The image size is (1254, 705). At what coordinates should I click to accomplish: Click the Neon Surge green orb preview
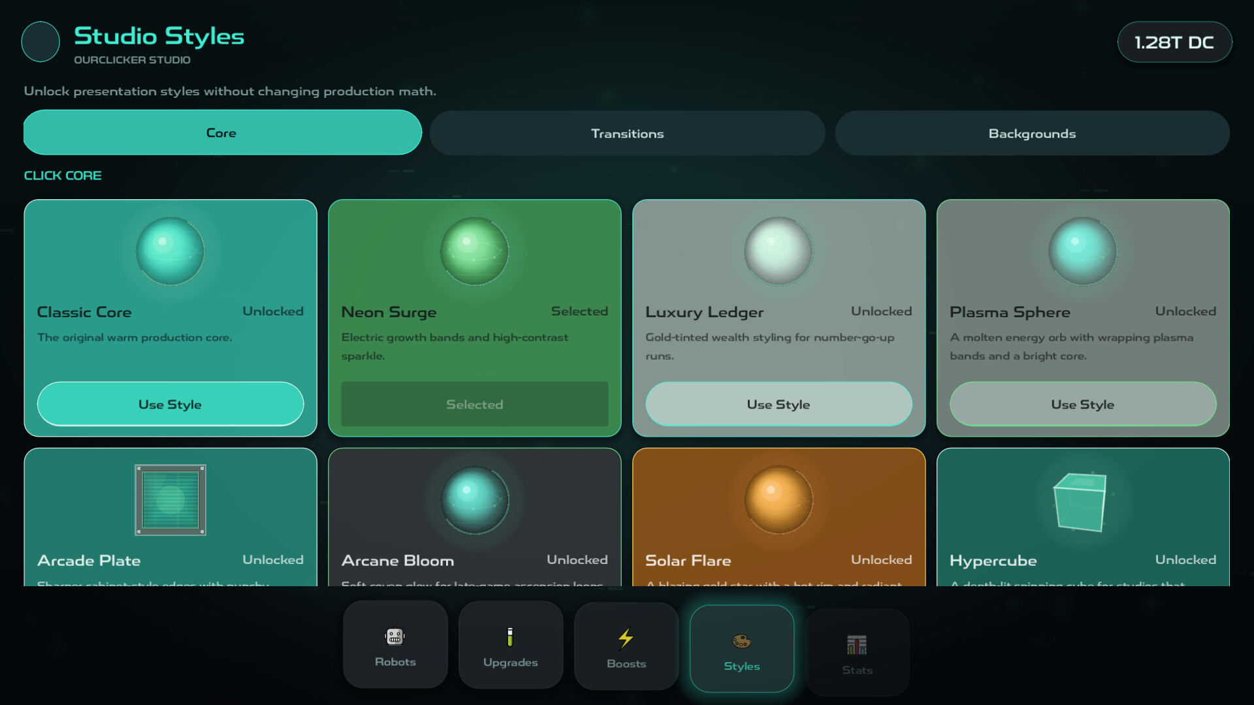tap(475, 251)
